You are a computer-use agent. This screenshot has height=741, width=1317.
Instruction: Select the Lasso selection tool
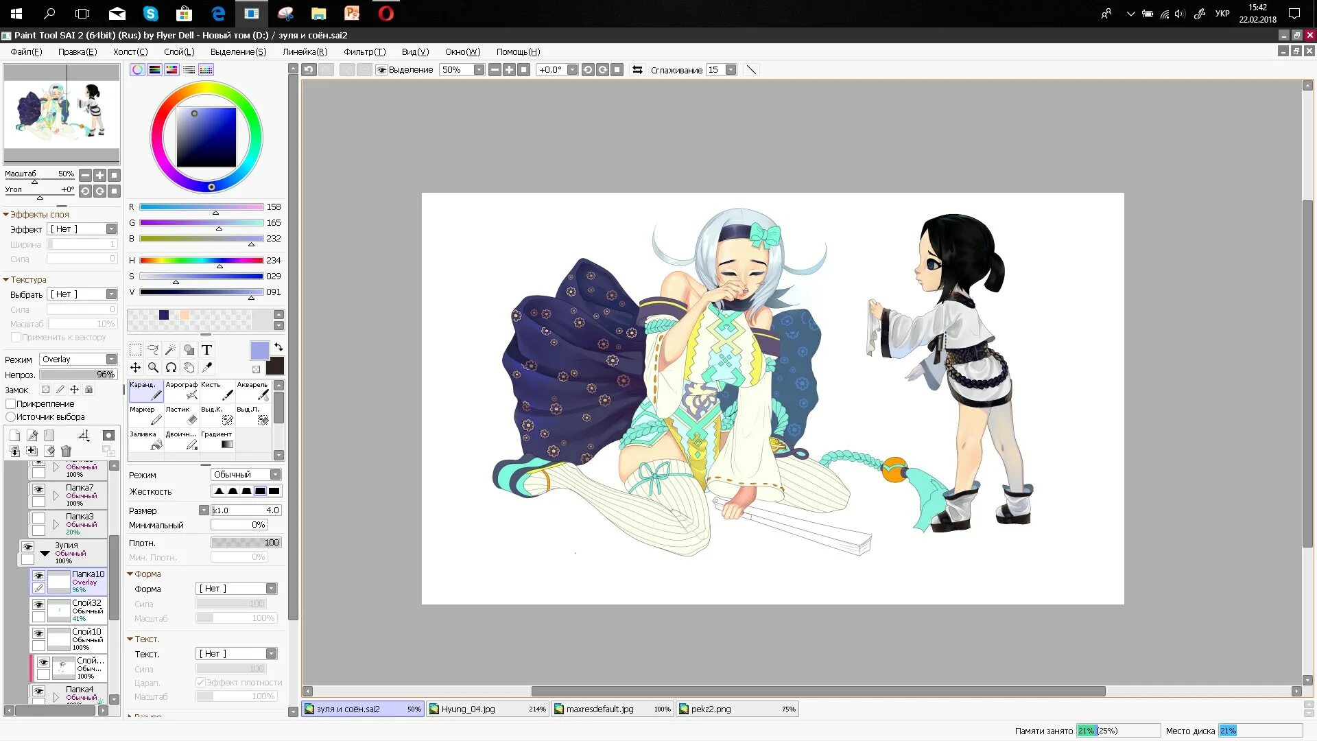[153, 350]
